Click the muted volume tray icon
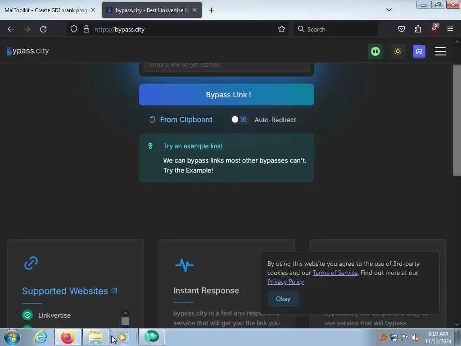This screenshot has height=346, width=461. click(x=416, y=338)
